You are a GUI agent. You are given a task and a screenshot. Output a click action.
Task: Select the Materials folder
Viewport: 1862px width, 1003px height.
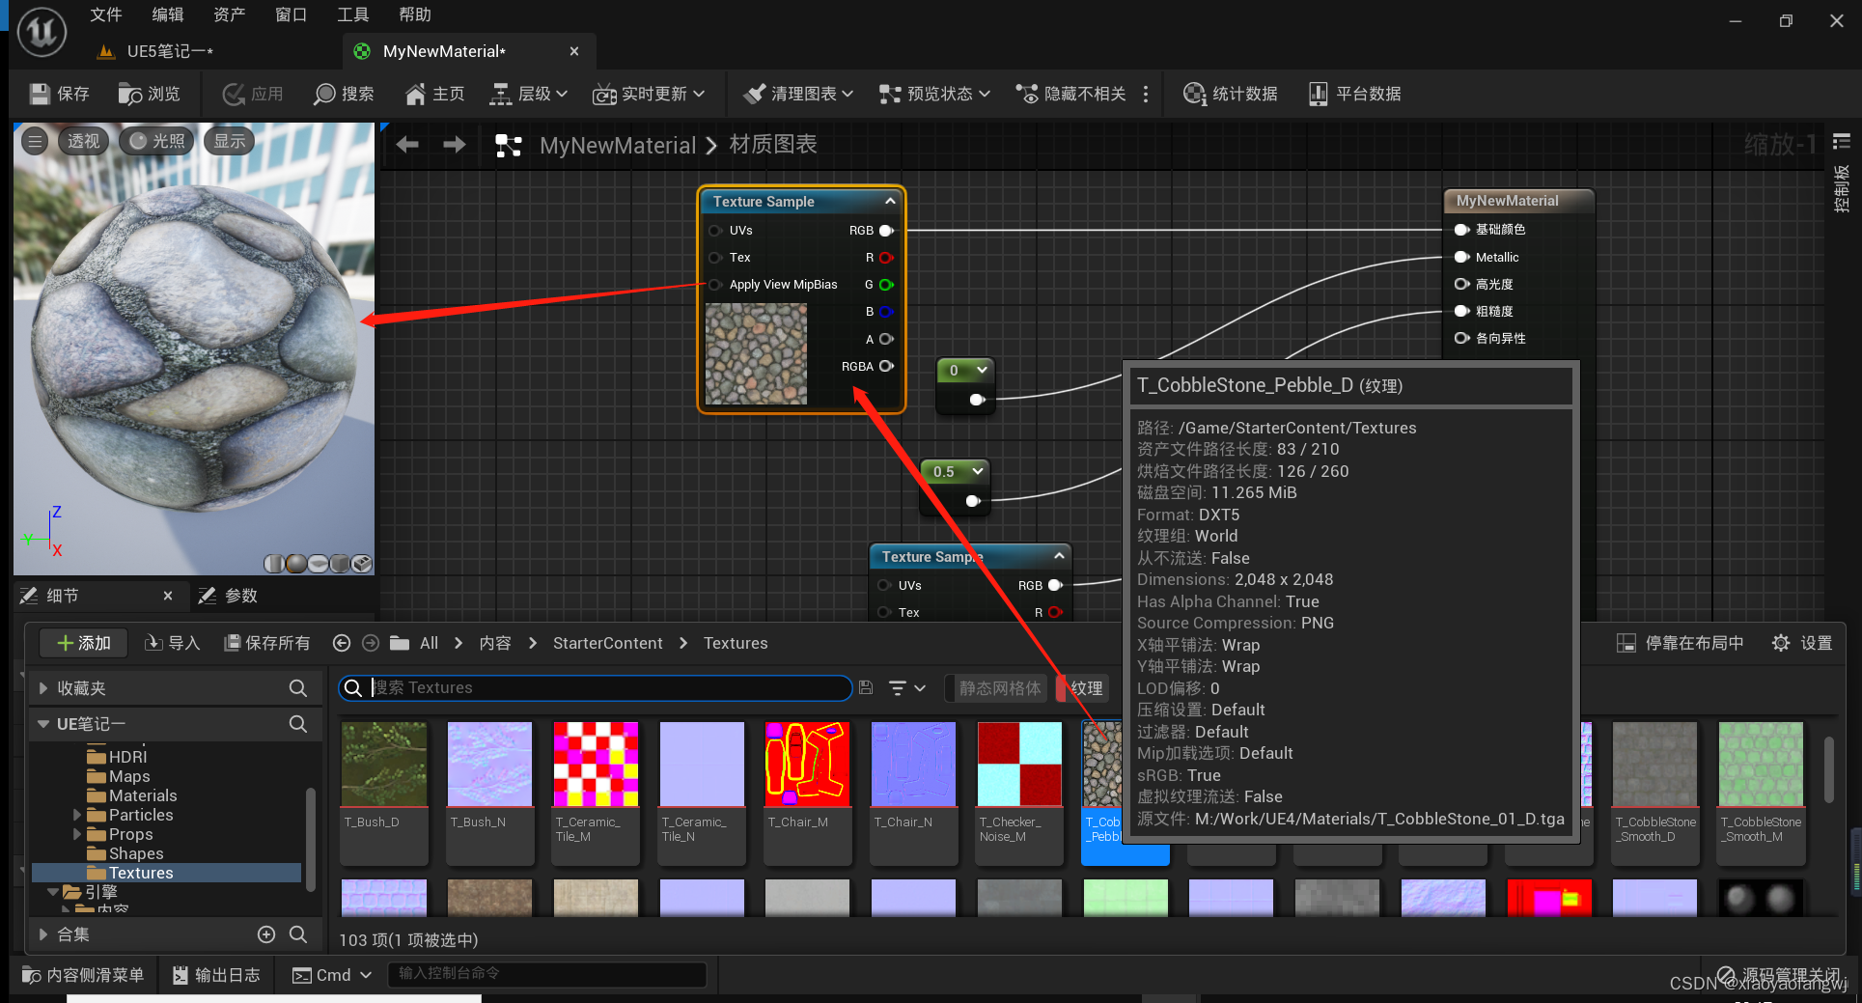pyautogui.click(x=143, y=795)
